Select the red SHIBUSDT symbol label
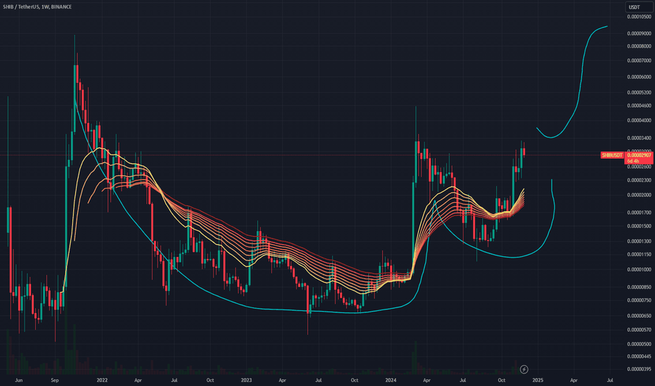Viewport: 655px width, 386px height. 612,155
